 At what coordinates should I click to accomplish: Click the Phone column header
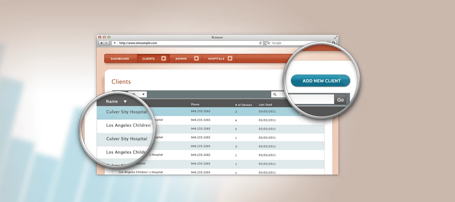[195, 105]
